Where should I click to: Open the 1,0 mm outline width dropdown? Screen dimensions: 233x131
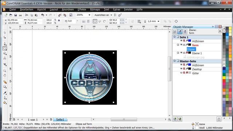coord(158,21)
